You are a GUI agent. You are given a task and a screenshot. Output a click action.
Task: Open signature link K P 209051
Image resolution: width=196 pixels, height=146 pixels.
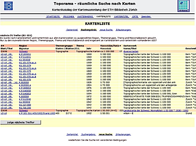25,54
